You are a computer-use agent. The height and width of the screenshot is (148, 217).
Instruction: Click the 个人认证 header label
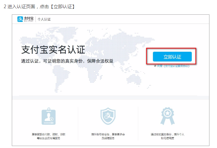pos(44,19)
